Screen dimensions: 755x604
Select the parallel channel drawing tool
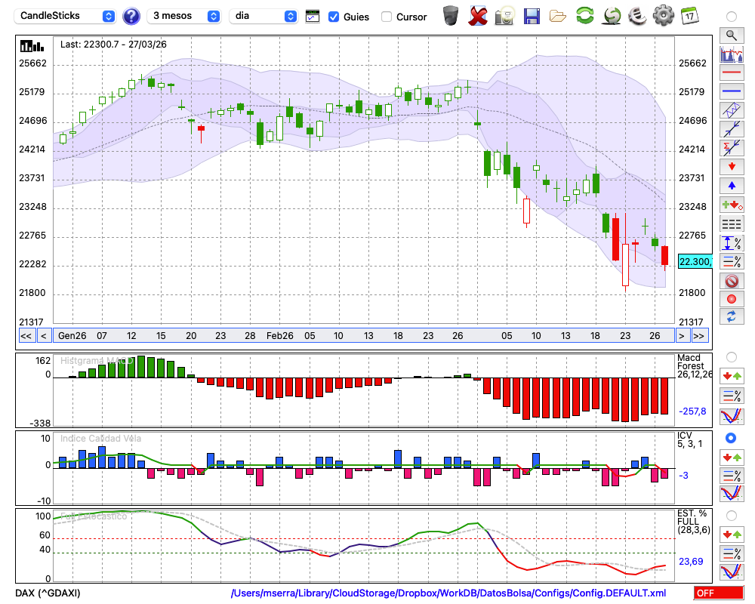tap(731, 110)
